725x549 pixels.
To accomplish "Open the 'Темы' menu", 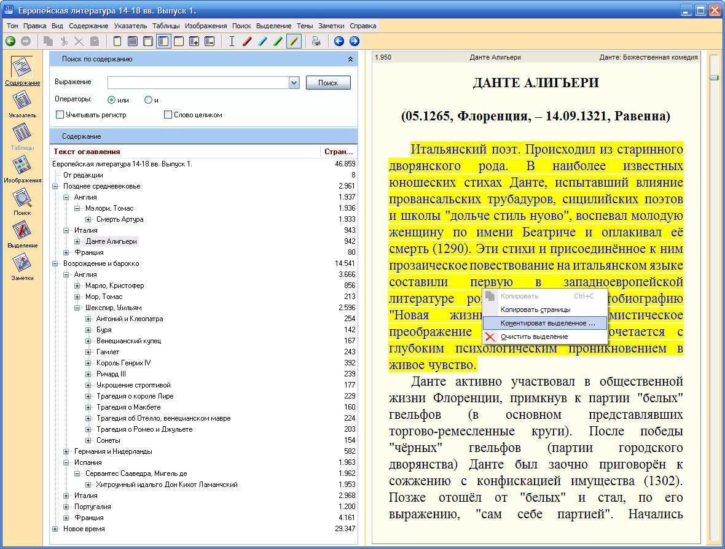I will (x=305, y=26).
